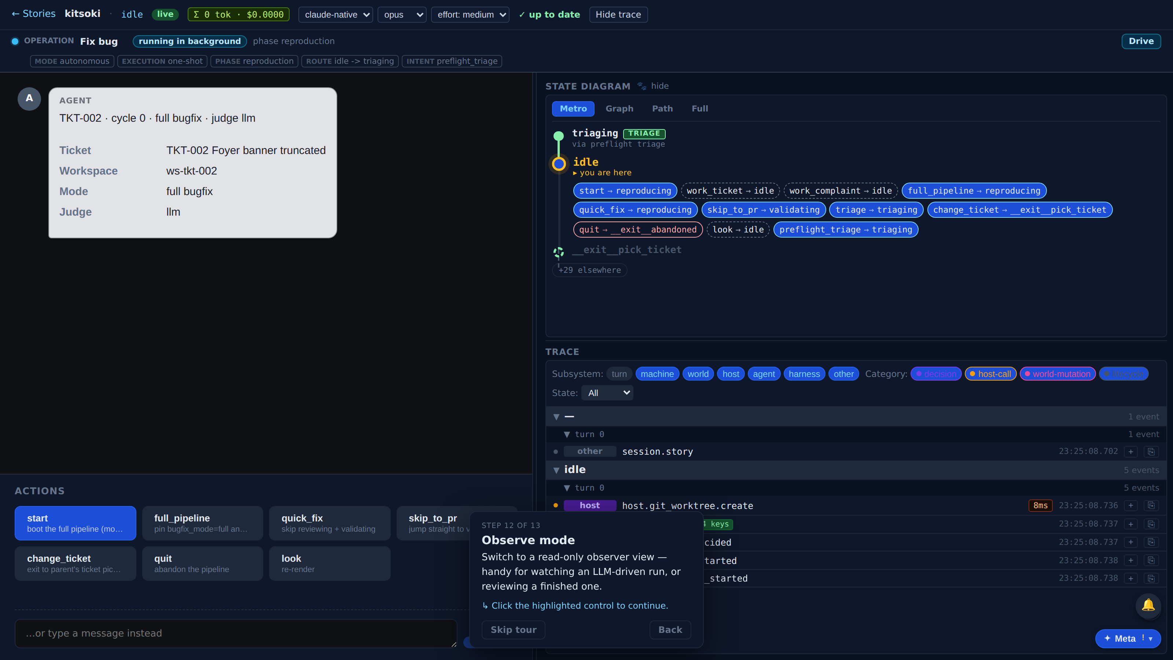Toggle the 'other' subsystem filter chip
This screenshot has width=1173, height=660.
pos(844,374)
